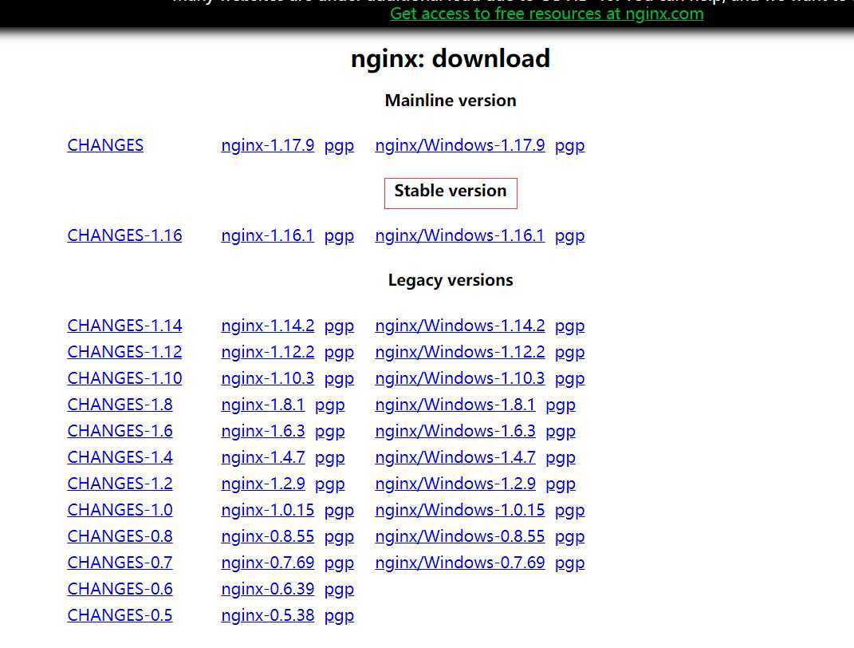Download the nginx-0.6.39 source archive
The height and width of the screenshot is (648, 854).
coord(267,589)
